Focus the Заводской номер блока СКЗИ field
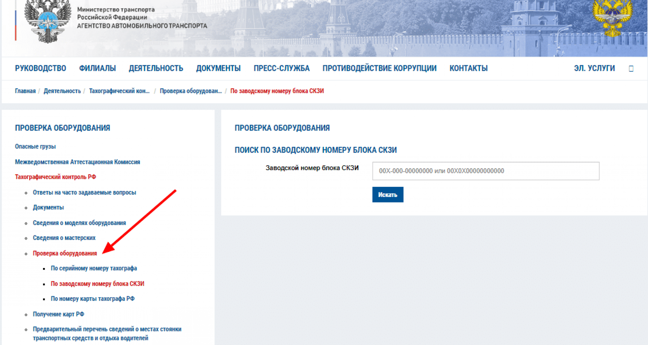Screen dimensions: 648x345 [485, 171]
